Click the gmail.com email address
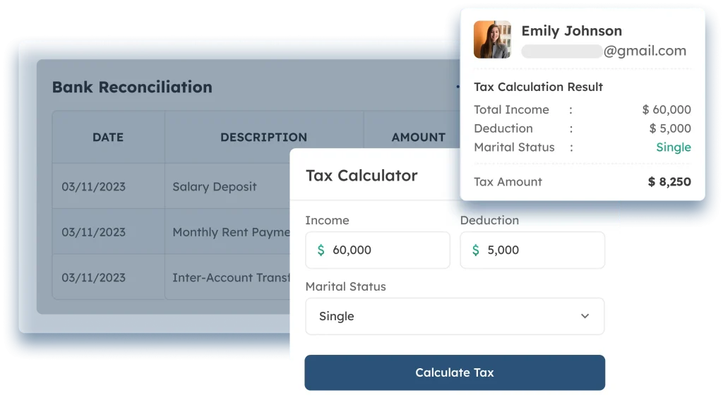Image resolution: width=723 pixels, height=407 pixels. pyautogui.click(x=604, y=51)
